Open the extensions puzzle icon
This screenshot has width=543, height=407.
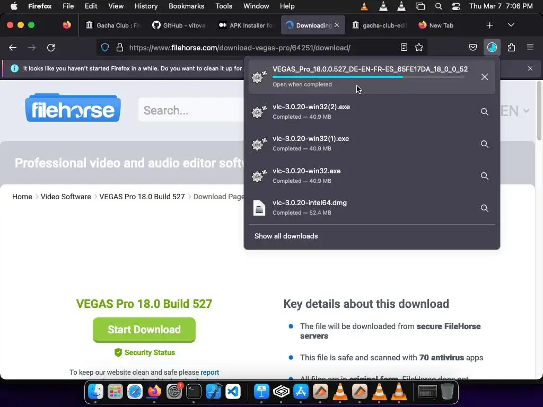point(511,47)
